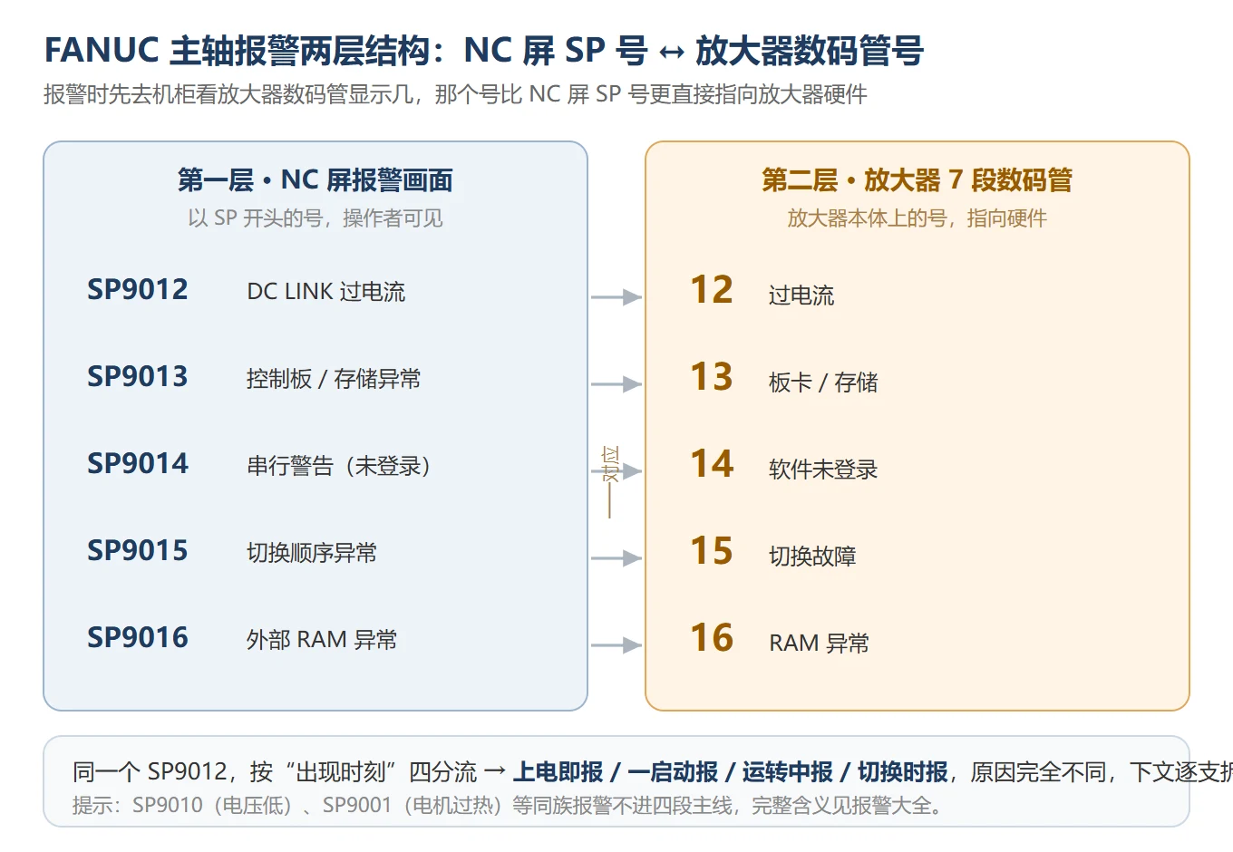Select alarm code SP9016
1233x852 pixels.
click(138, 638)
